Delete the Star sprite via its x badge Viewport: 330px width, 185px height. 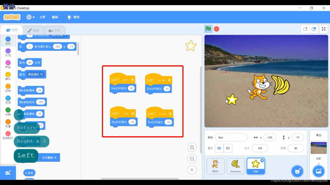(x=262, y=161)
